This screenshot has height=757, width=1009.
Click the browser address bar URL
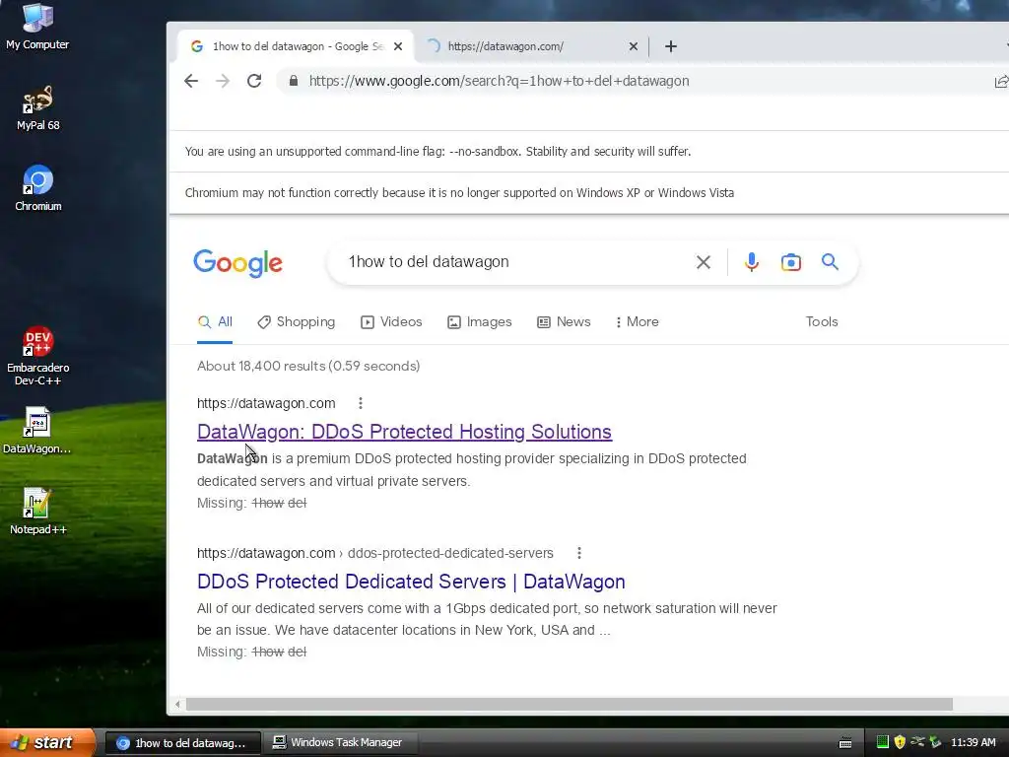(499, 81)
